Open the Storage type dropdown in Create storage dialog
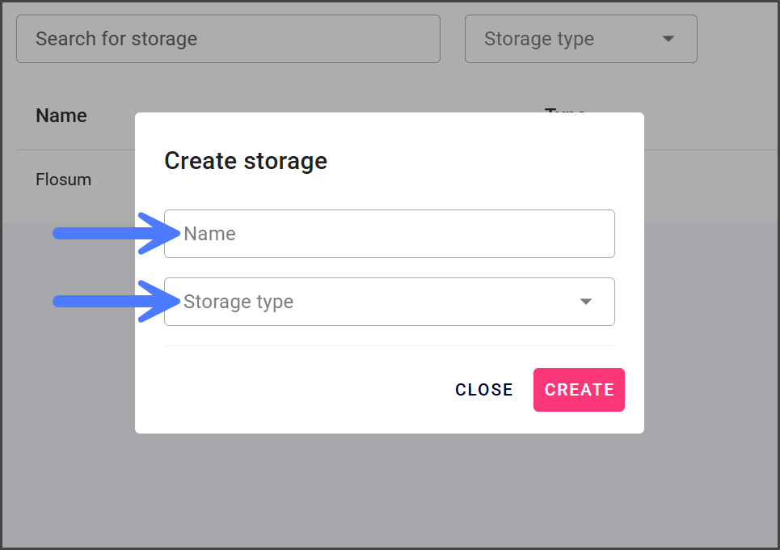 click(x=388, y=302)
